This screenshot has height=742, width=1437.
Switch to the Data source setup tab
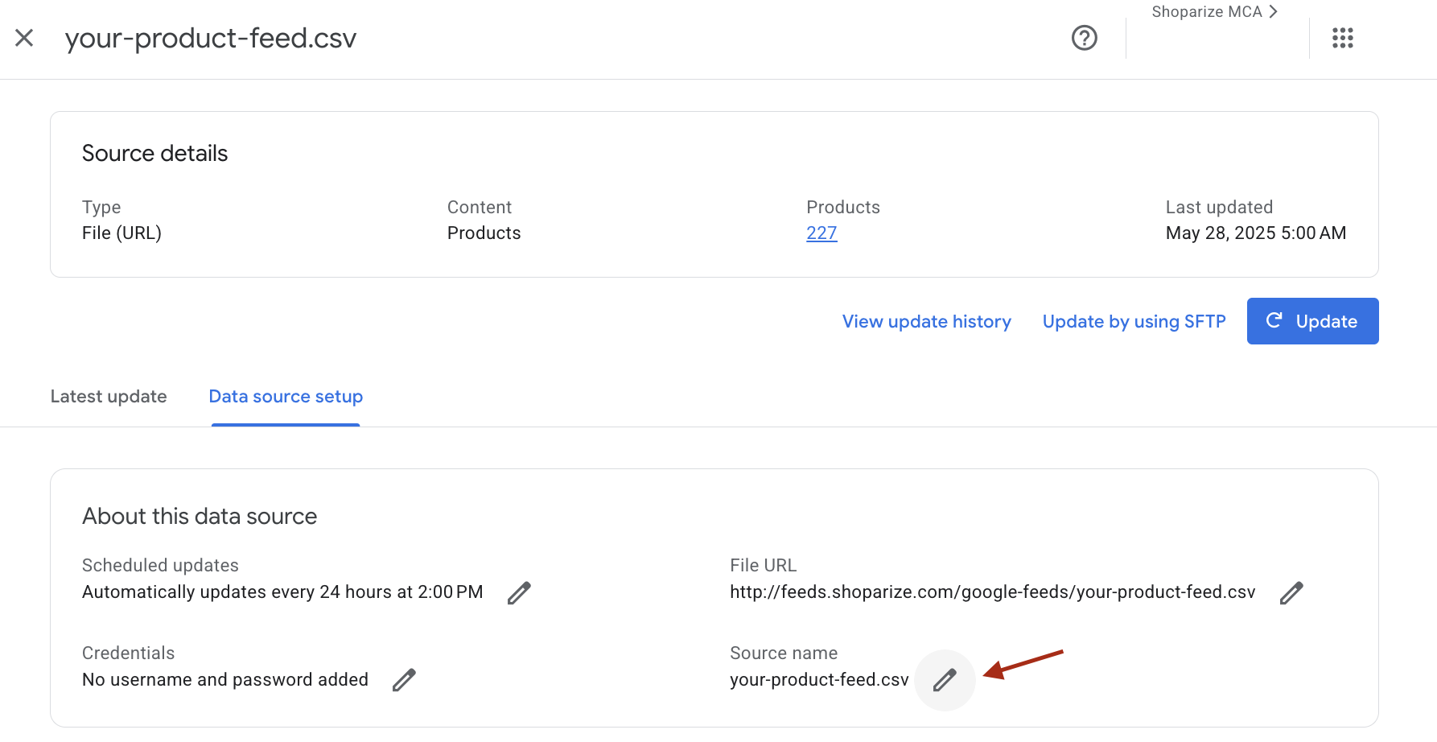(x=285, y=396)
